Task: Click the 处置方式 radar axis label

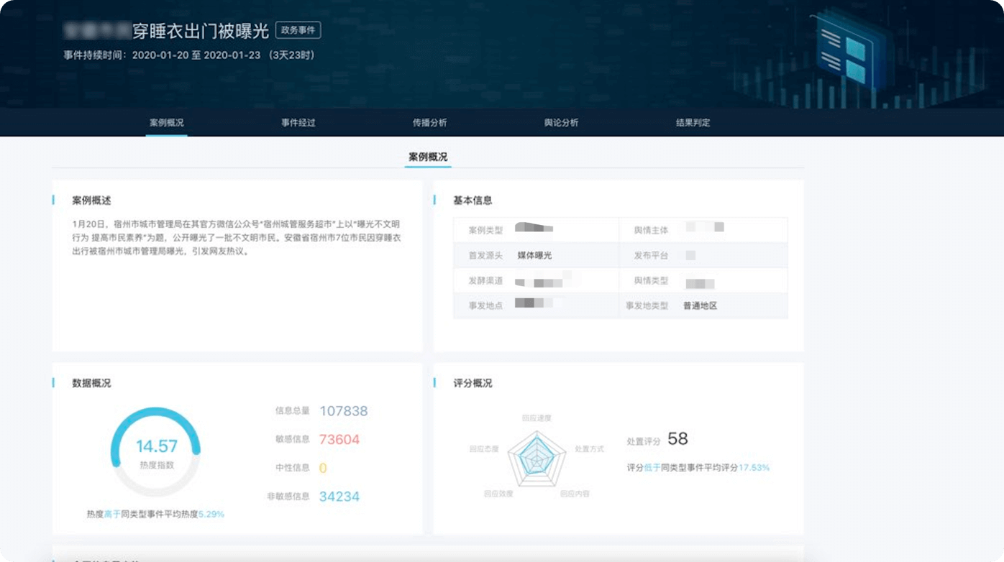Action: (589, 449)
